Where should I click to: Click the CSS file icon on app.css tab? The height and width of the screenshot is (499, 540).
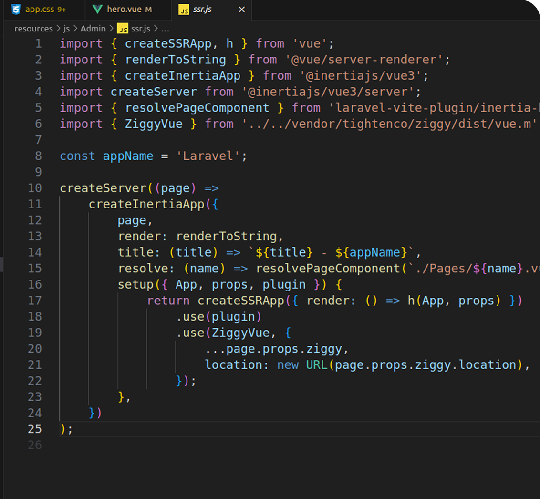pos(16,9)
